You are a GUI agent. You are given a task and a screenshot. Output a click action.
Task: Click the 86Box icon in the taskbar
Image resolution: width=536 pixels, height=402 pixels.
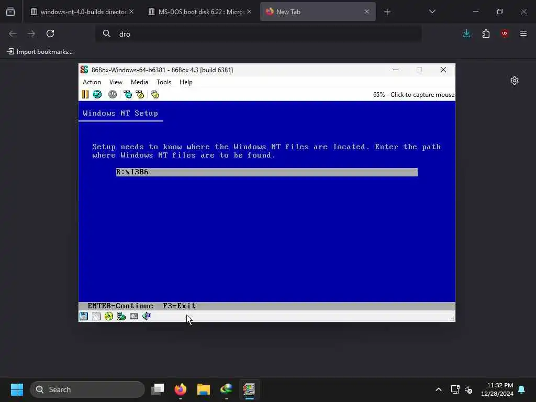click(x=249, y=389)
